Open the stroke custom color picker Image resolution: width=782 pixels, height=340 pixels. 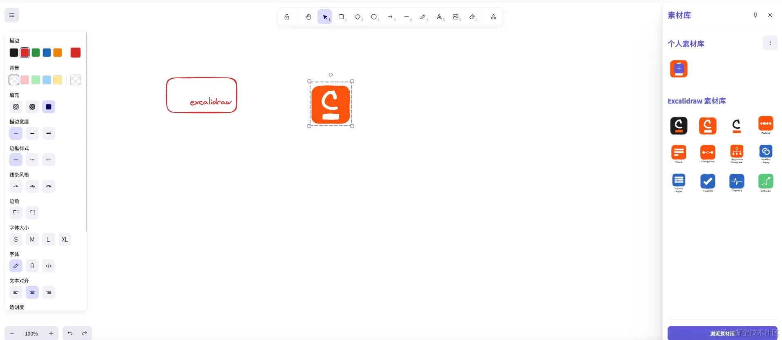click(x=76, y=53)
